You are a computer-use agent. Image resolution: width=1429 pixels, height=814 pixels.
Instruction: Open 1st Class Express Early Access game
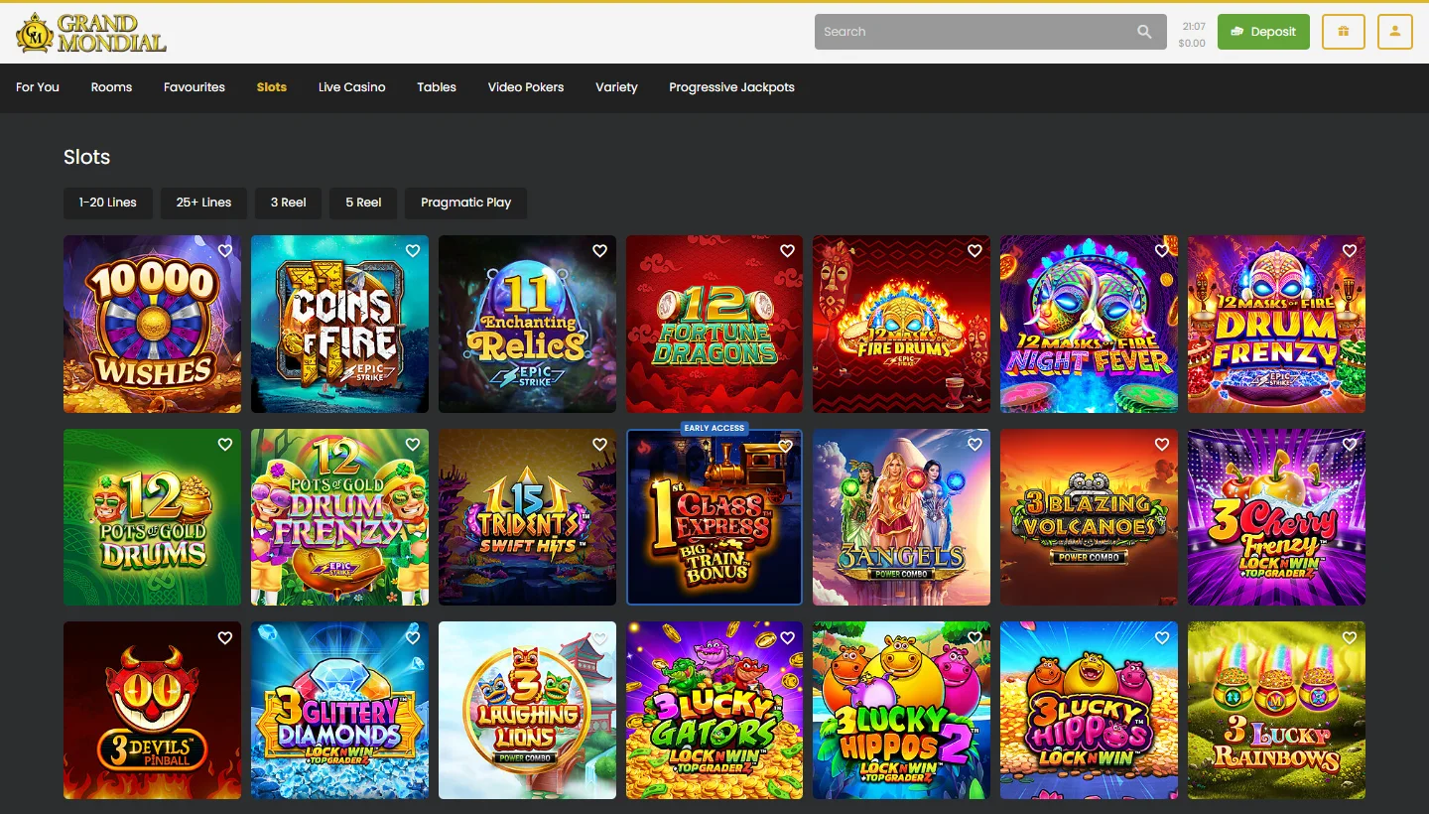(714, 517)
